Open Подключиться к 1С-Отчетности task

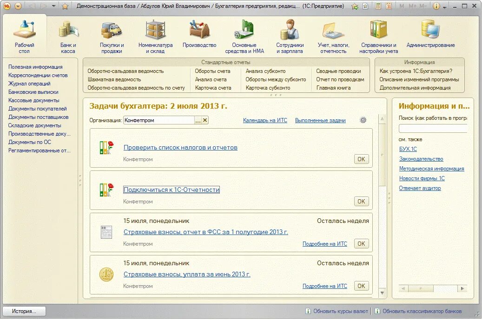172,190
